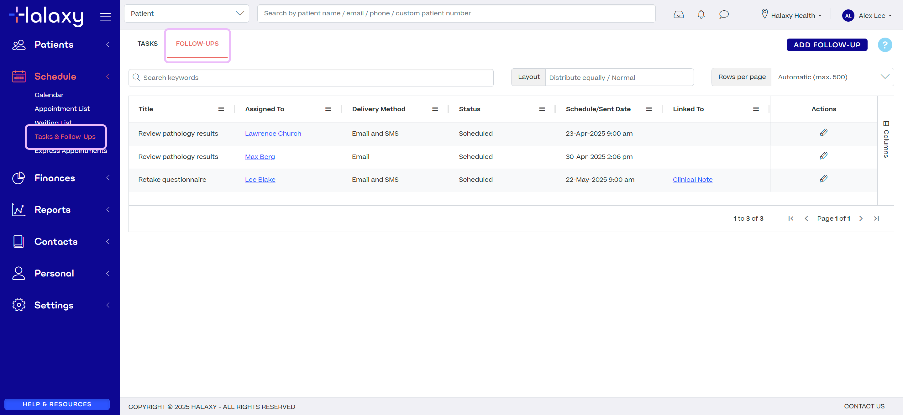Open the Patient search type dropdown
The width and height of the screenshot is (903, 415).
(186, 13)
